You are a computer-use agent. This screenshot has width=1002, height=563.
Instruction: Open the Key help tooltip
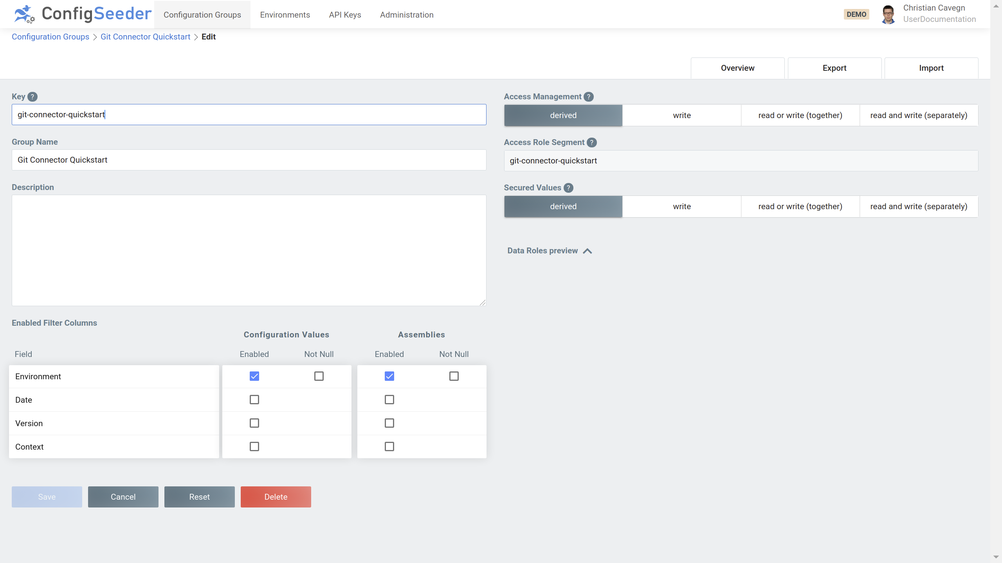click(33, 97)
